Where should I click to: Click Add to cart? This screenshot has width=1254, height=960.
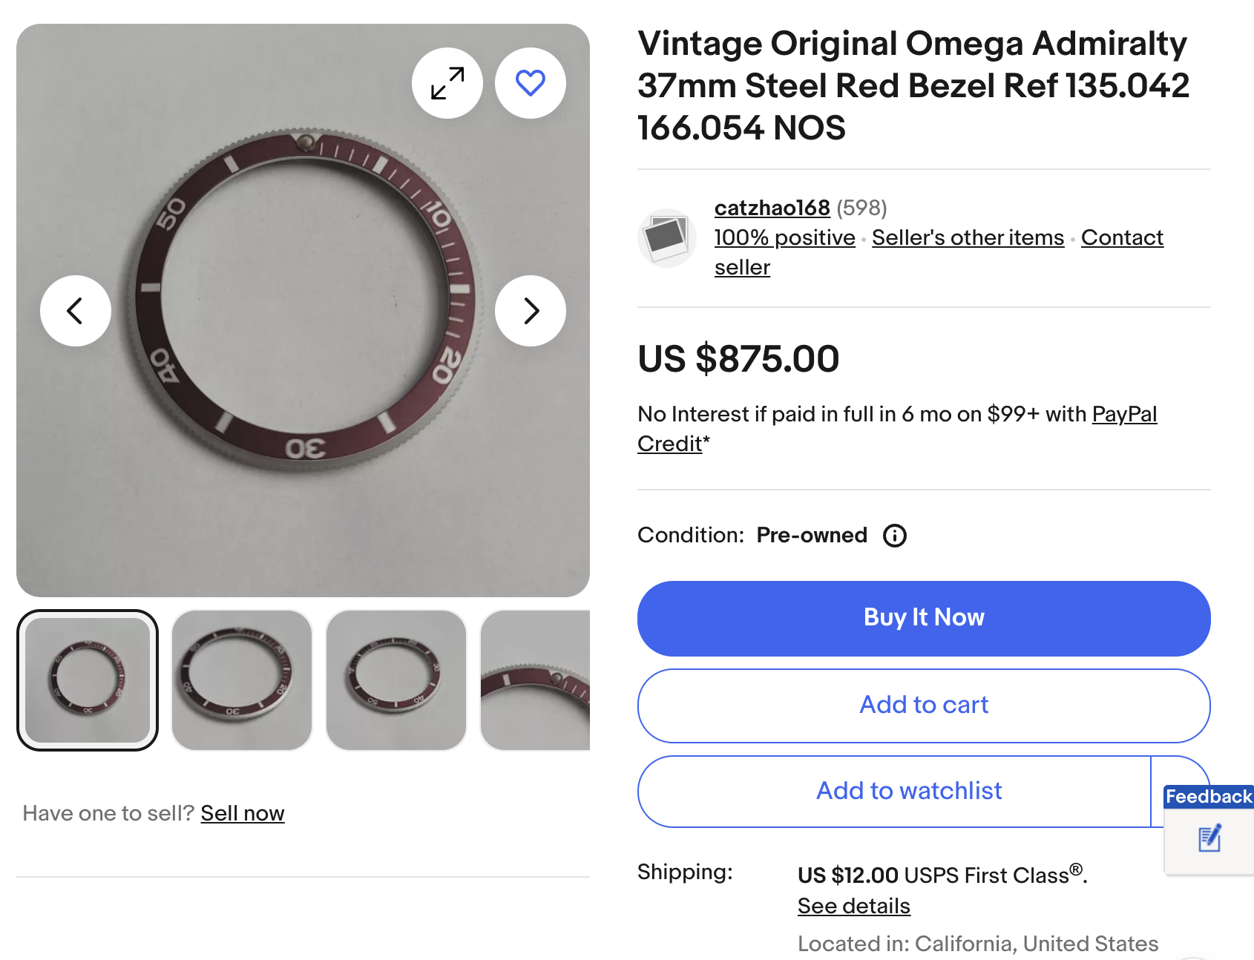(924, 706)
